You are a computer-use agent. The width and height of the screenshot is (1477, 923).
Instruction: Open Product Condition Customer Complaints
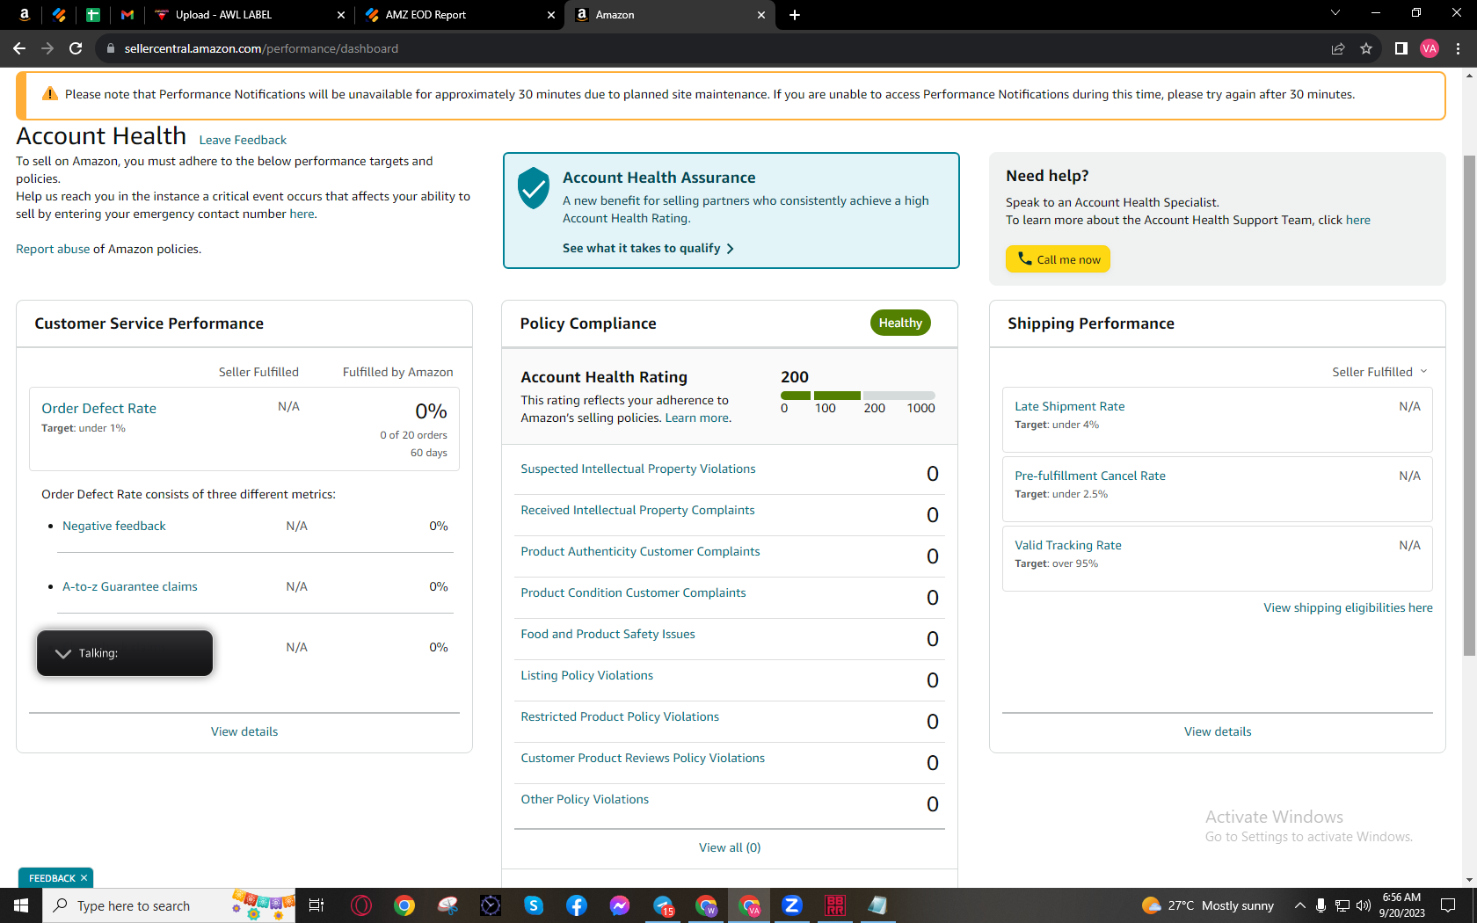tap(633, 592)
